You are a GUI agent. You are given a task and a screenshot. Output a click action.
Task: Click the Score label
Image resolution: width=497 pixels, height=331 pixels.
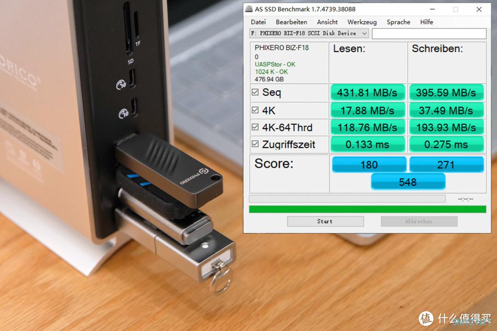[274, 164]
